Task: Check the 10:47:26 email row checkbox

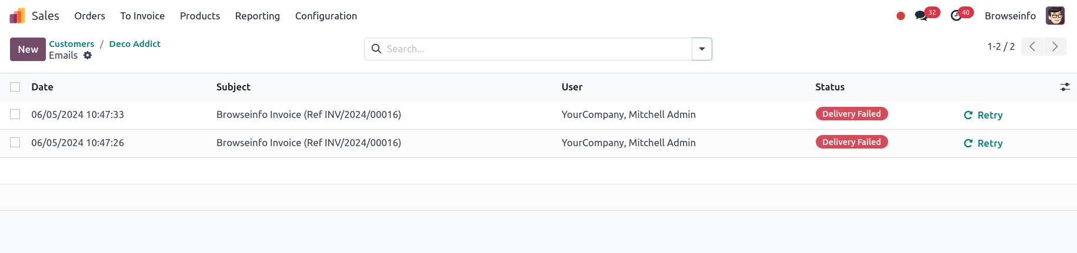Action: 15,143
